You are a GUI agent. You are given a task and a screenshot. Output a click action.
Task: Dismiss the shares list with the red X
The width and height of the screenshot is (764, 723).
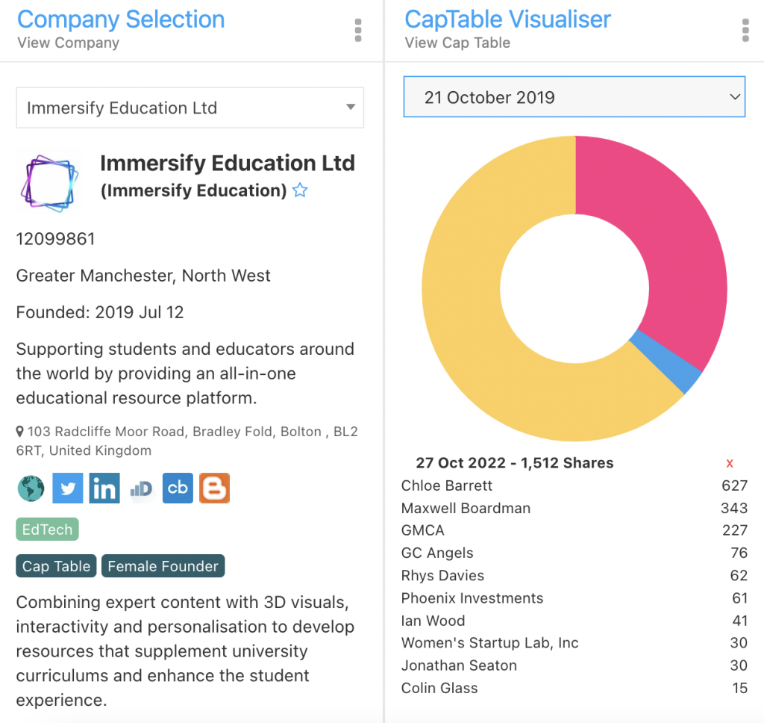pos(730,463)
